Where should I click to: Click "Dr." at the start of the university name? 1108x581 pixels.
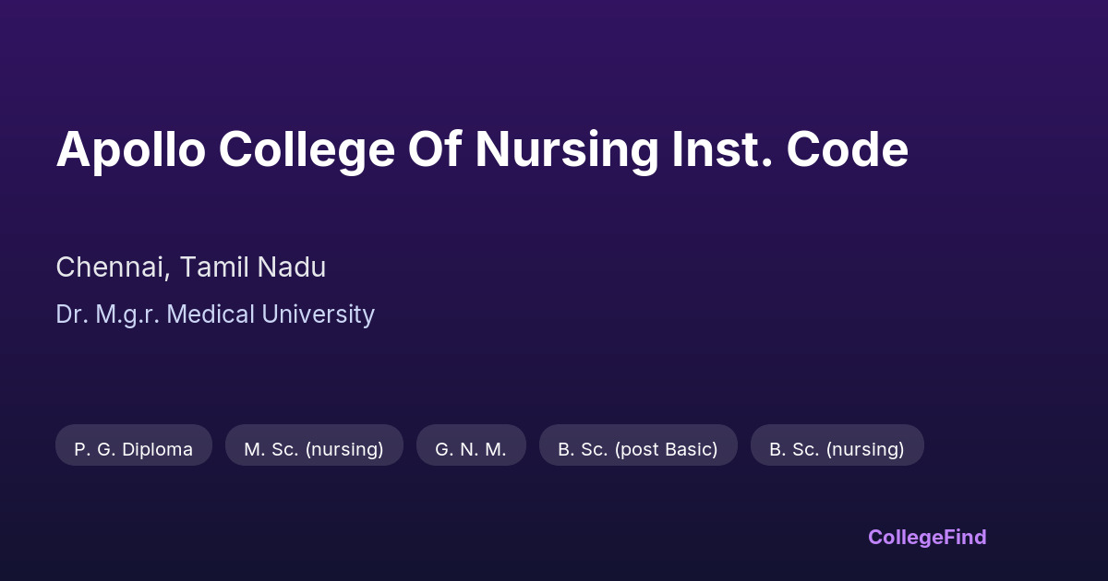(x=70, y=314)
